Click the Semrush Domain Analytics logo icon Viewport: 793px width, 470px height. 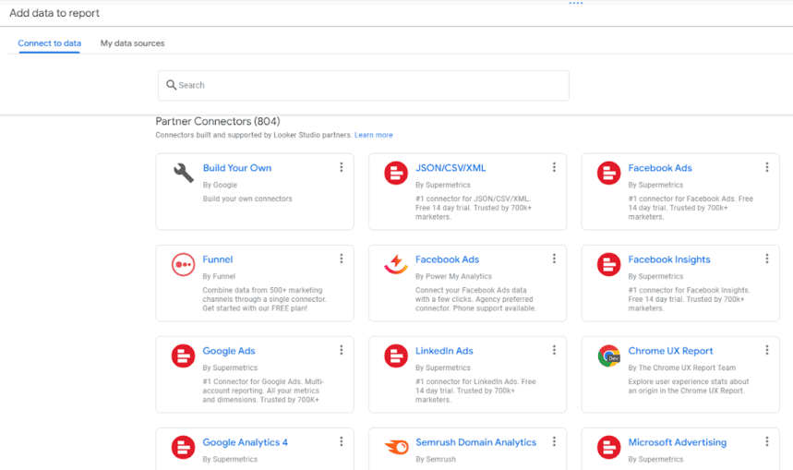(x=396, y=448)
